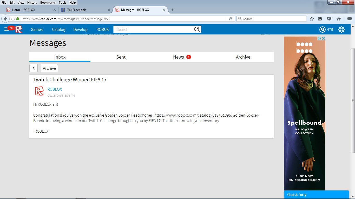Go to browser home page icon

pos(339,19)
